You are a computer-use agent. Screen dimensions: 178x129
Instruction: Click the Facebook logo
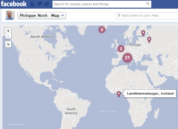coord(14,4)
